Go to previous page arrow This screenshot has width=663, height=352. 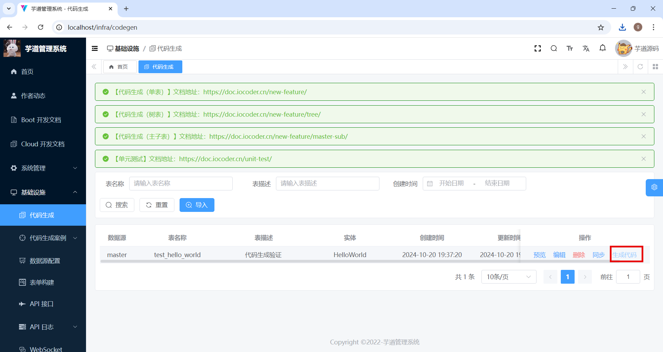tap(550, 277)
